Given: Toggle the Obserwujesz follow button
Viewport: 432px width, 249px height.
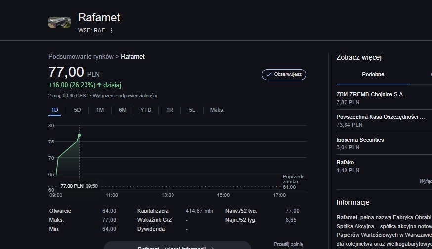Looking at the screenshot, I should [284, 74].
